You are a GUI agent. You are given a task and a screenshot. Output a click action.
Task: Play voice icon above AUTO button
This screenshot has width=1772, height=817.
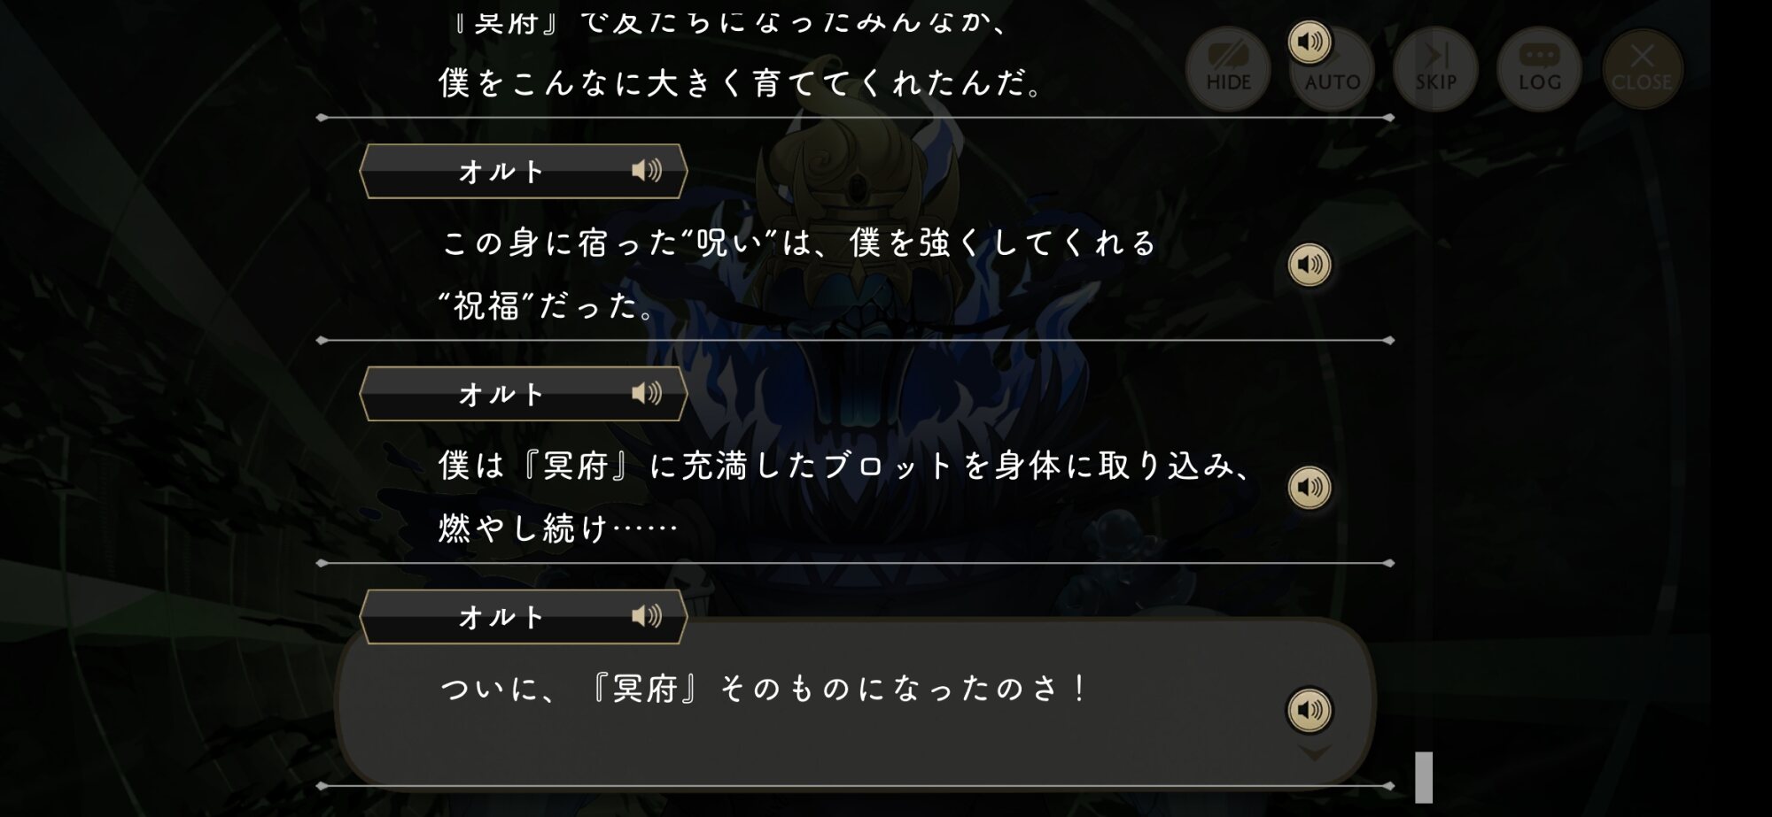click(1310, 42)
